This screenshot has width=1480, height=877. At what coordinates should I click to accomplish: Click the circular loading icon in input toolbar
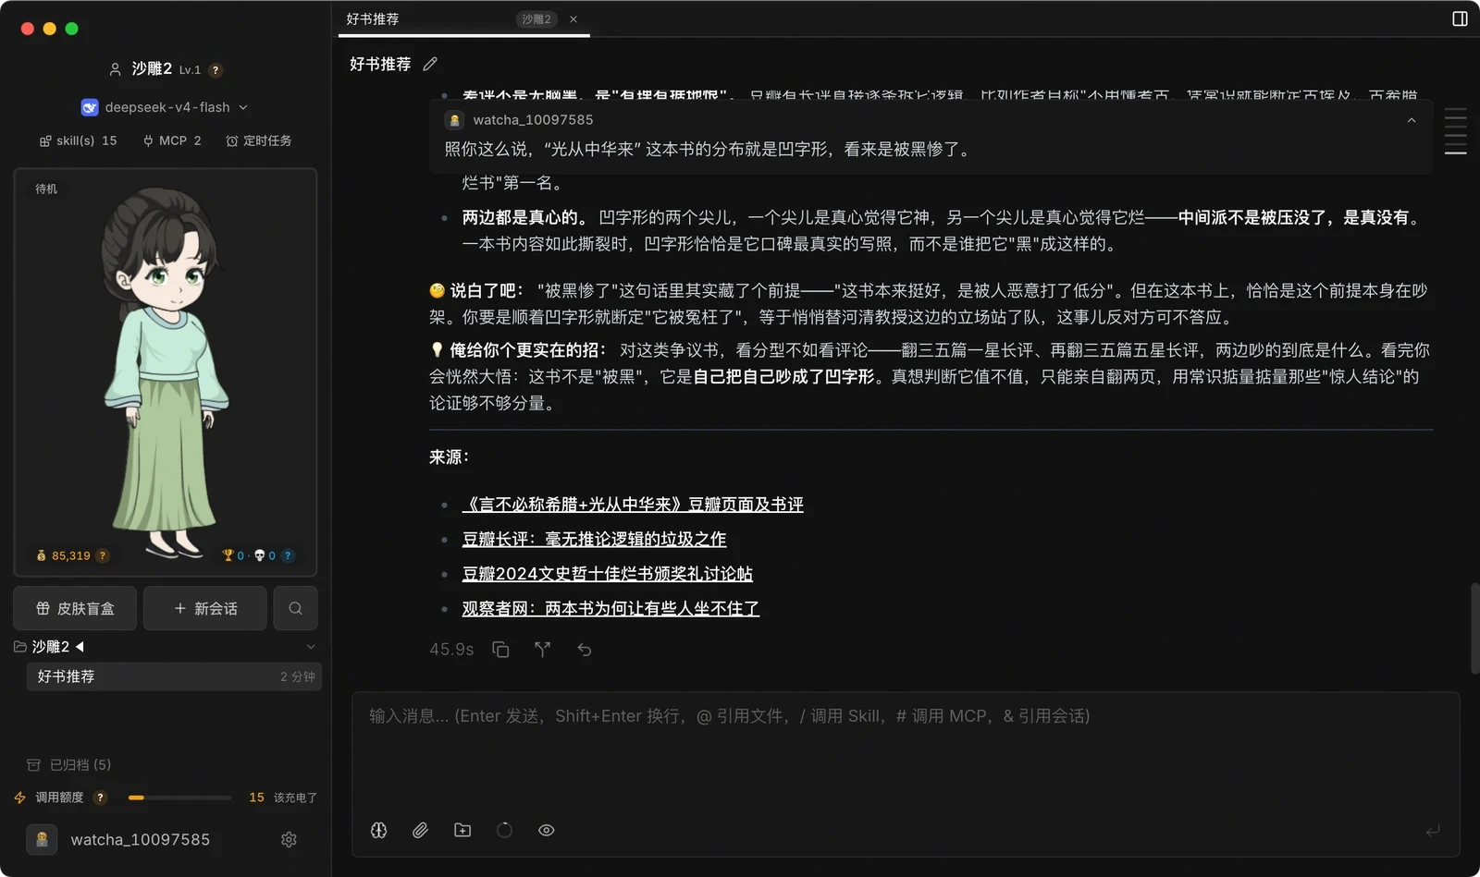pos(504,830)
